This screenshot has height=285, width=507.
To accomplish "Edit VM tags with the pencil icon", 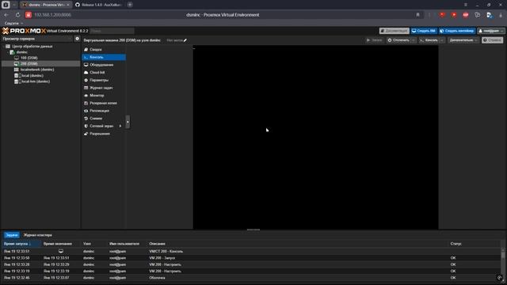I will point(185,40).
